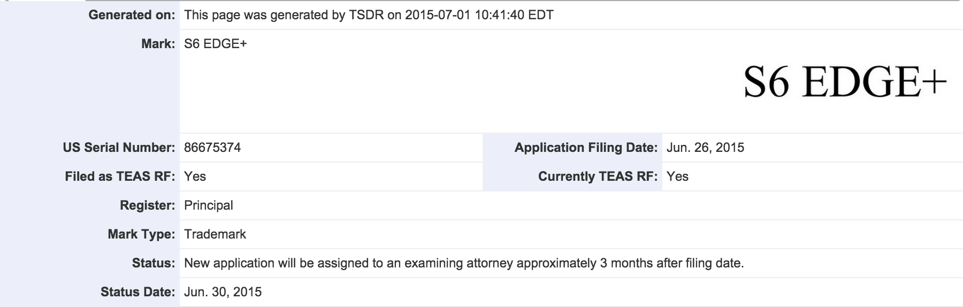Click the "Status:" field label
This screenshot has width=963, height=307.
pos(154,263)
